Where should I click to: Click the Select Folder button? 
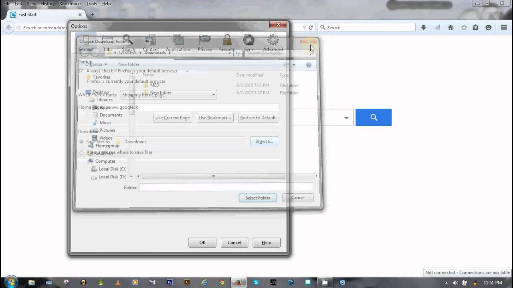(x=258, y=198)
